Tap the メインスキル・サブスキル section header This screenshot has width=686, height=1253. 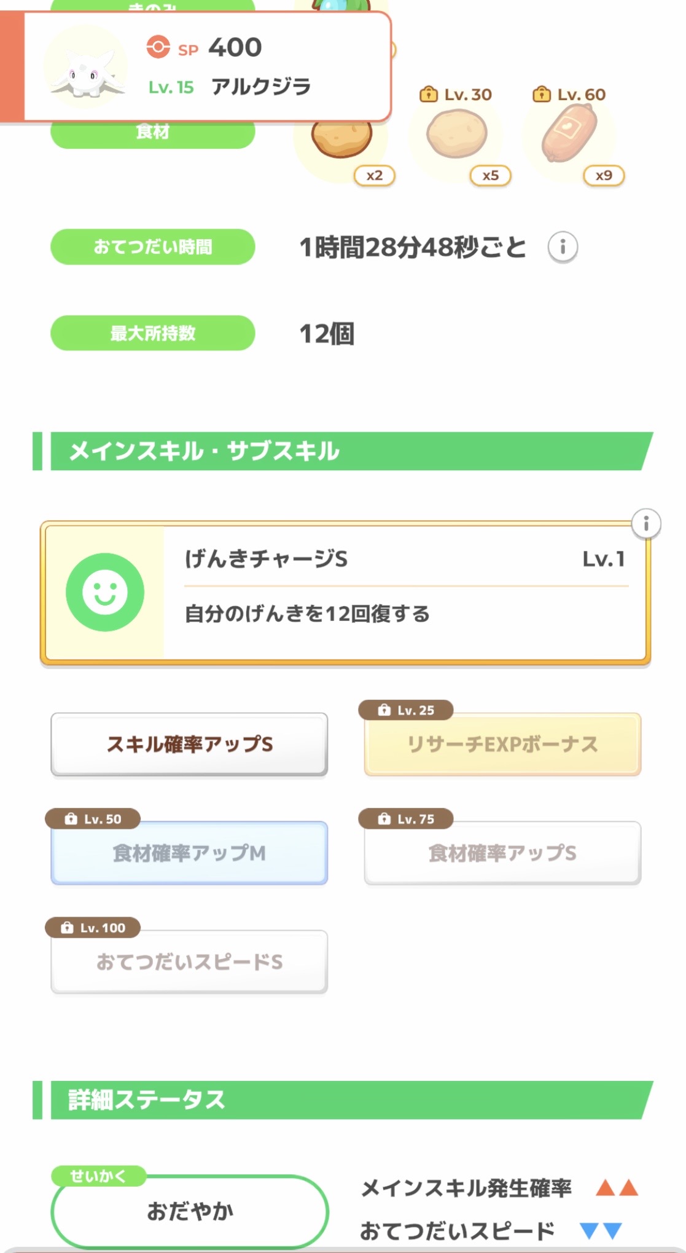pyautogui.click(x=344, y=451)
